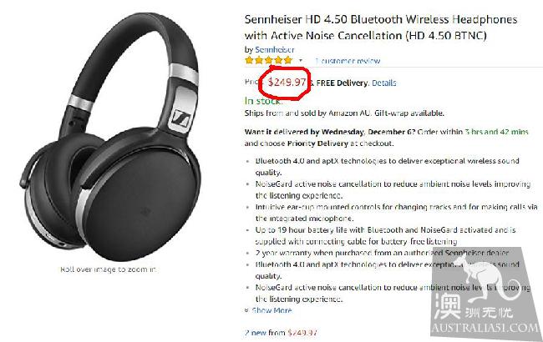Click the first yellow star
Image resolution: width=543 pixels, height=342 pixels.
point(249,61)
